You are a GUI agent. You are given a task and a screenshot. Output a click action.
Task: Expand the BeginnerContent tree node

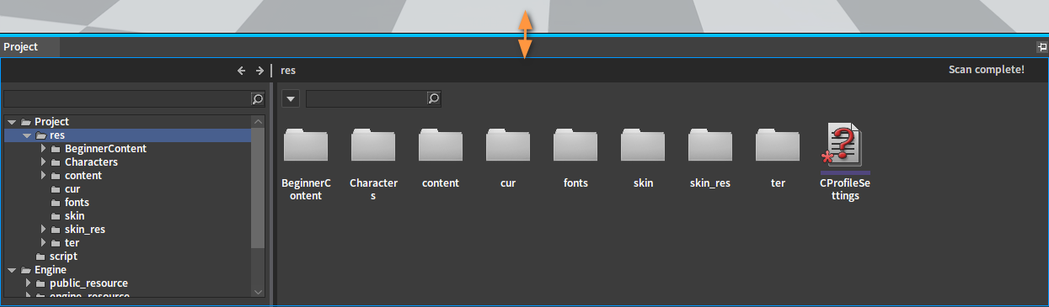point(43,149)
